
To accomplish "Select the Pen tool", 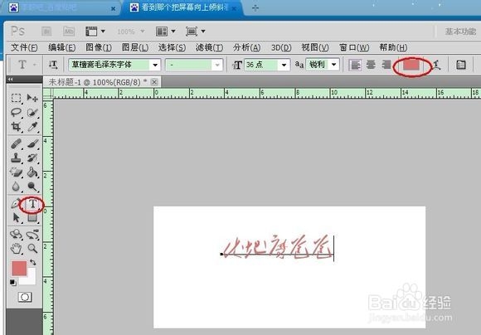I will [x=15, y=204].
